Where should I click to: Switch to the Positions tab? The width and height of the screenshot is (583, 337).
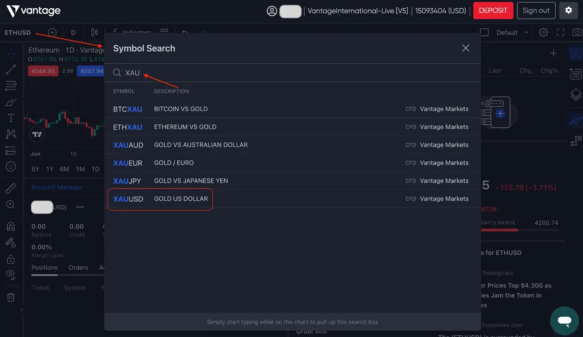pyautogui.click(x=44, y=267)
